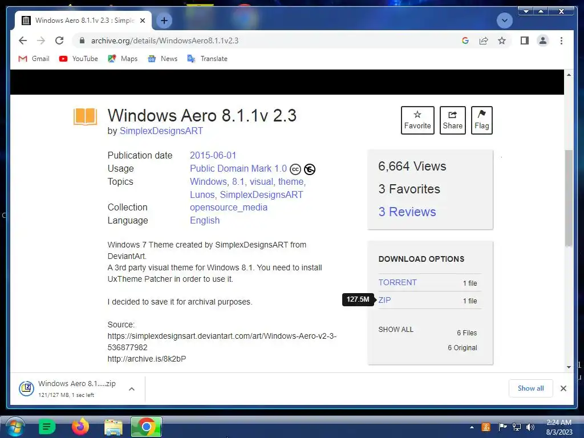Image resolution: width=584 pixels, height=438 pixels.
Task: Open the SimplexDesignsART author link
Action: 161,131
